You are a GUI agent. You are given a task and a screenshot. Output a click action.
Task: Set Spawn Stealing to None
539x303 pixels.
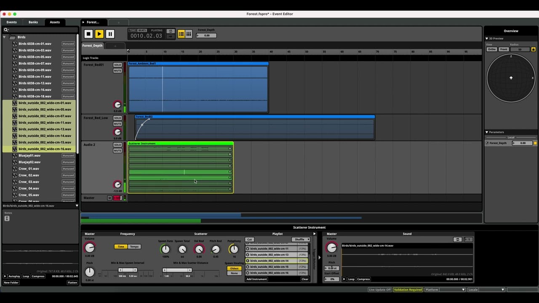[x=234, y=273]
